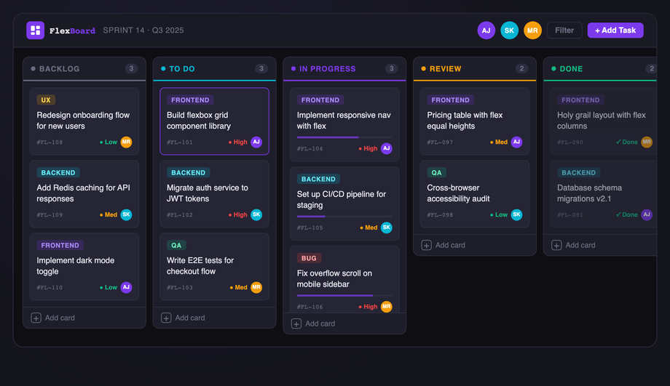The height and width of the screenshot is (386, 670).
Task: Click the FlexBoard logo icon
Action: pyautogui.click(x=35, y=31)
